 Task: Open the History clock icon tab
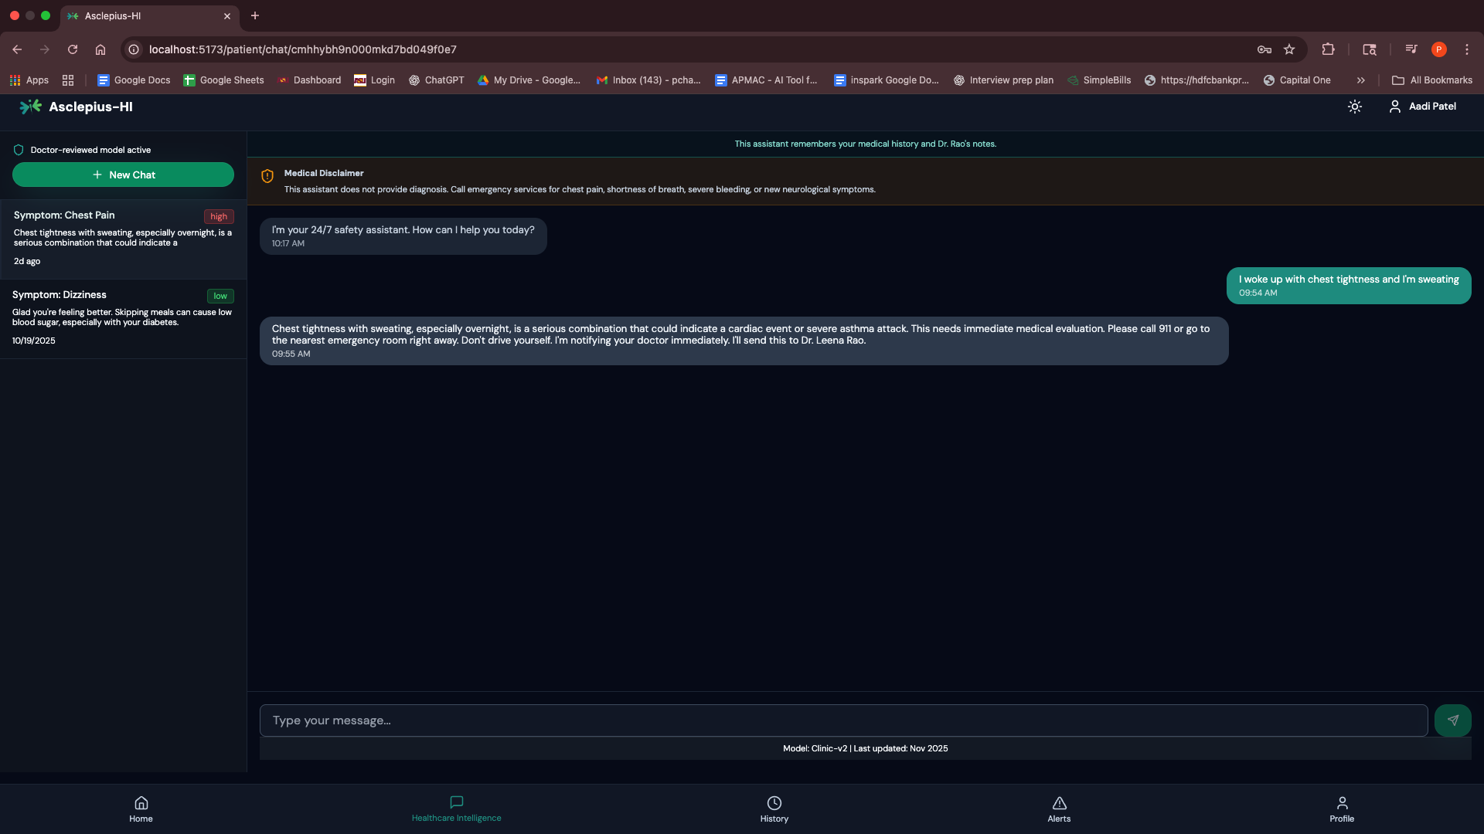(x=774, y=809)
